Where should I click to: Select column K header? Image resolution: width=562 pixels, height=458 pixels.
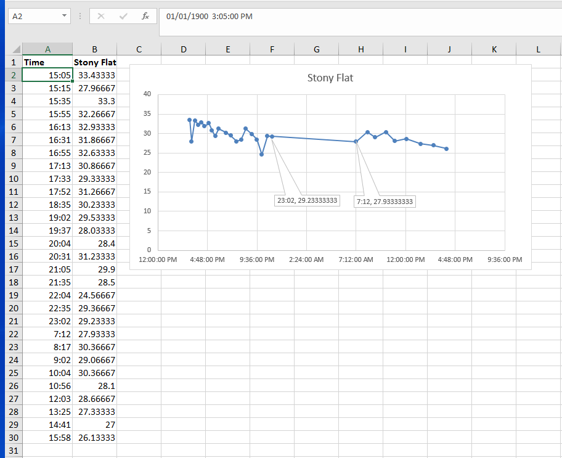494,49
